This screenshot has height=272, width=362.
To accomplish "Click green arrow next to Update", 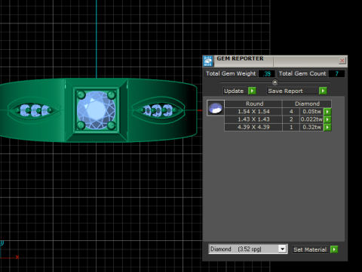I will pyautogui.click(x=252, y=91).
